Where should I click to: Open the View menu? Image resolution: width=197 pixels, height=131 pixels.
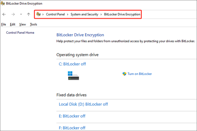pos(23,24)
